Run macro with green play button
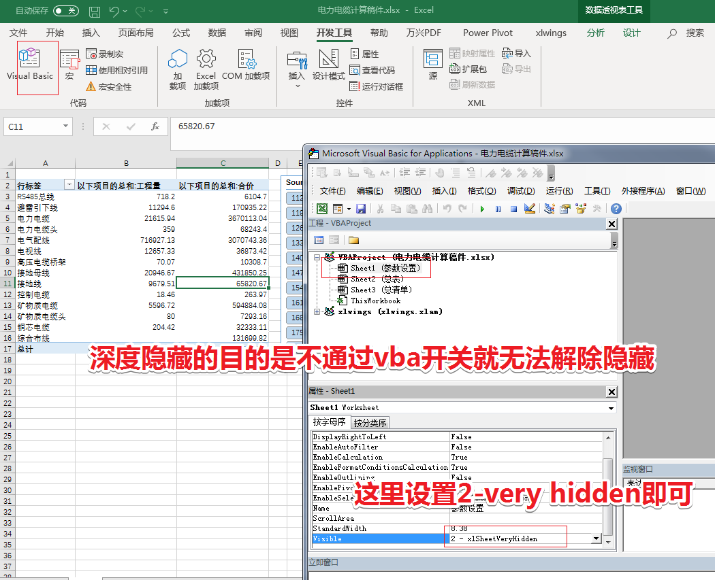Viewport: 715px width, 580px height. point(482,209)
